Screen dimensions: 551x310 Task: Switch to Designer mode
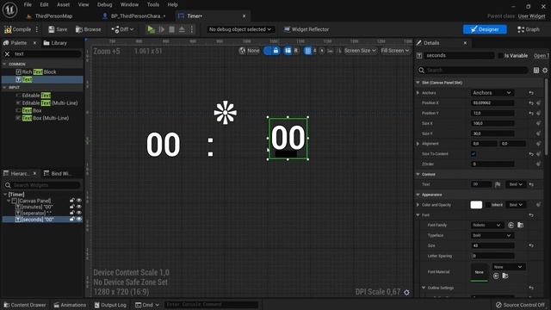[485, 29]
